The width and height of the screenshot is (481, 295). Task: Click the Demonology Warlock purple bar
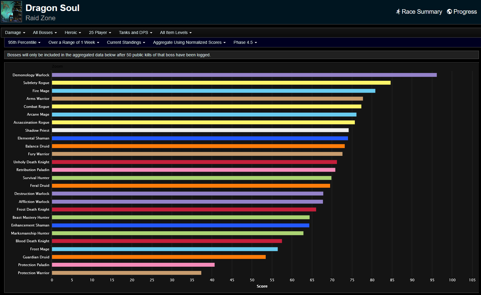point(244,75)
